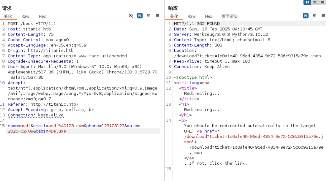The height and width of the screenshot is (181, 330).
Task: Open the Hex tab in the response panel
Action: coord(208,16)
